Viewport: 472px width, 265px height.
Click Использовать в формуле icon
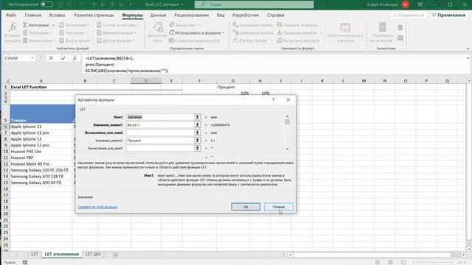tap(172, 32)
